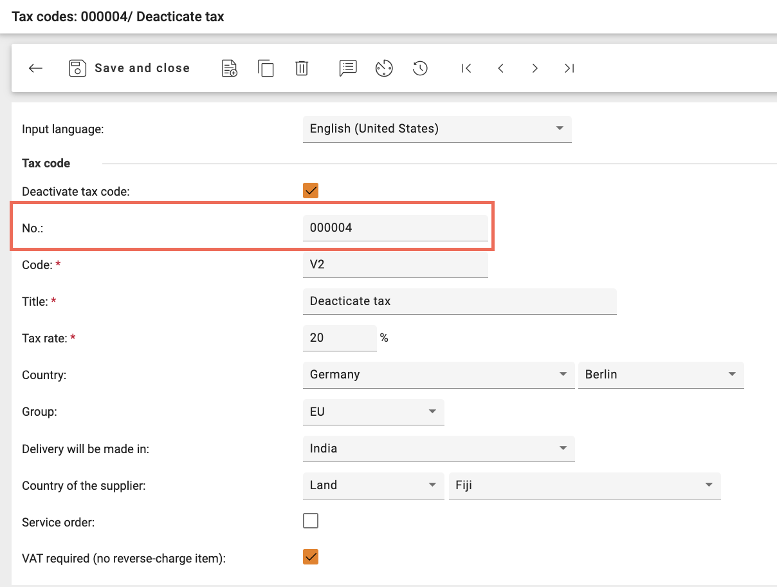Click the delete trash icon
Image resolution: width=777 pixels, height=587 pixels.
tap(302, 68)
